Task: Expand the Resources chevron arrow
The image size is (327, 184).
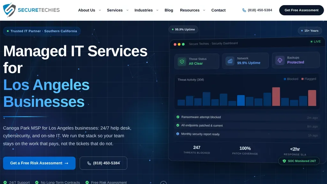Action: coord(204,10)
